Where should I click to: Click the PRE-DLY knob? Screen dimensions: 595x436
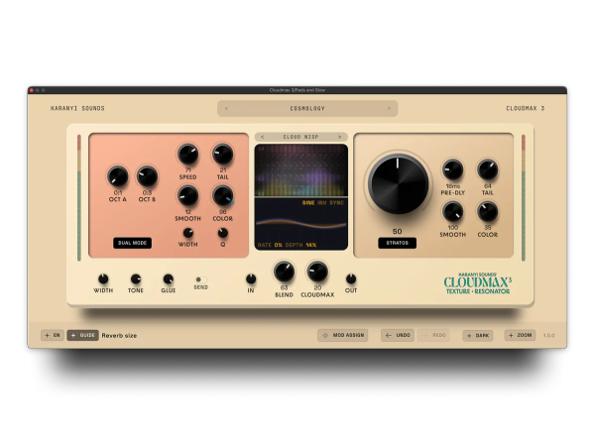[453, 169]
